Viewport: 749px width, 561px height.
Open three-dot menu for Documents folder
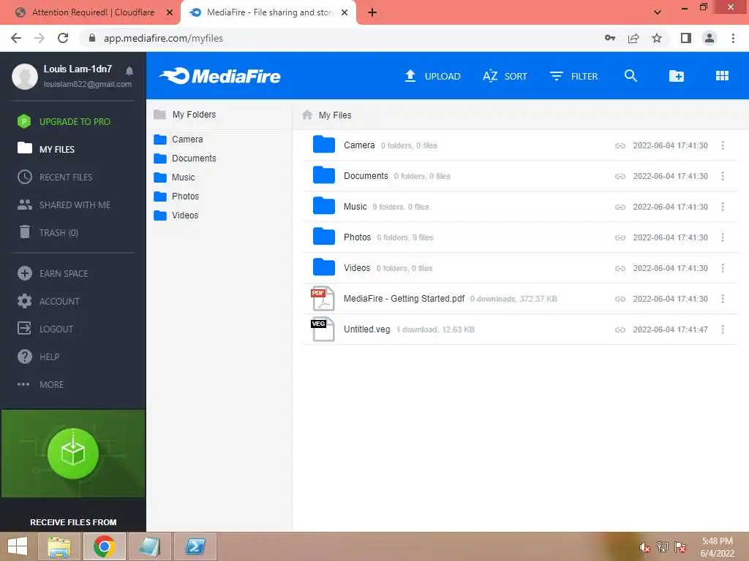(x=723, y=176)
